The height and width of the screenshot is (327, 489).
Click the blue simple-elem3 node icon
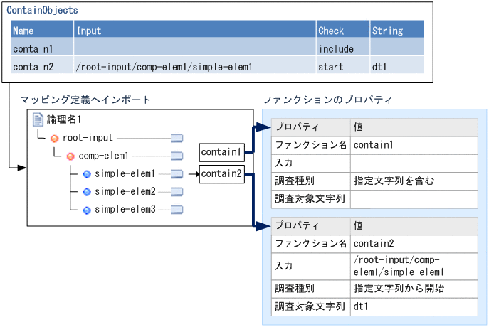pyautogui.click(x=86, y=210)
